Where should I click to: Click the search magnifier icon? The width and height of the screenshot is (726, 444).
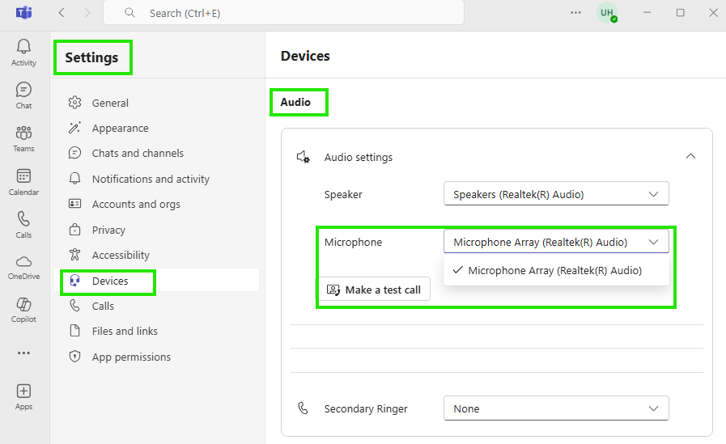point(130,12)
